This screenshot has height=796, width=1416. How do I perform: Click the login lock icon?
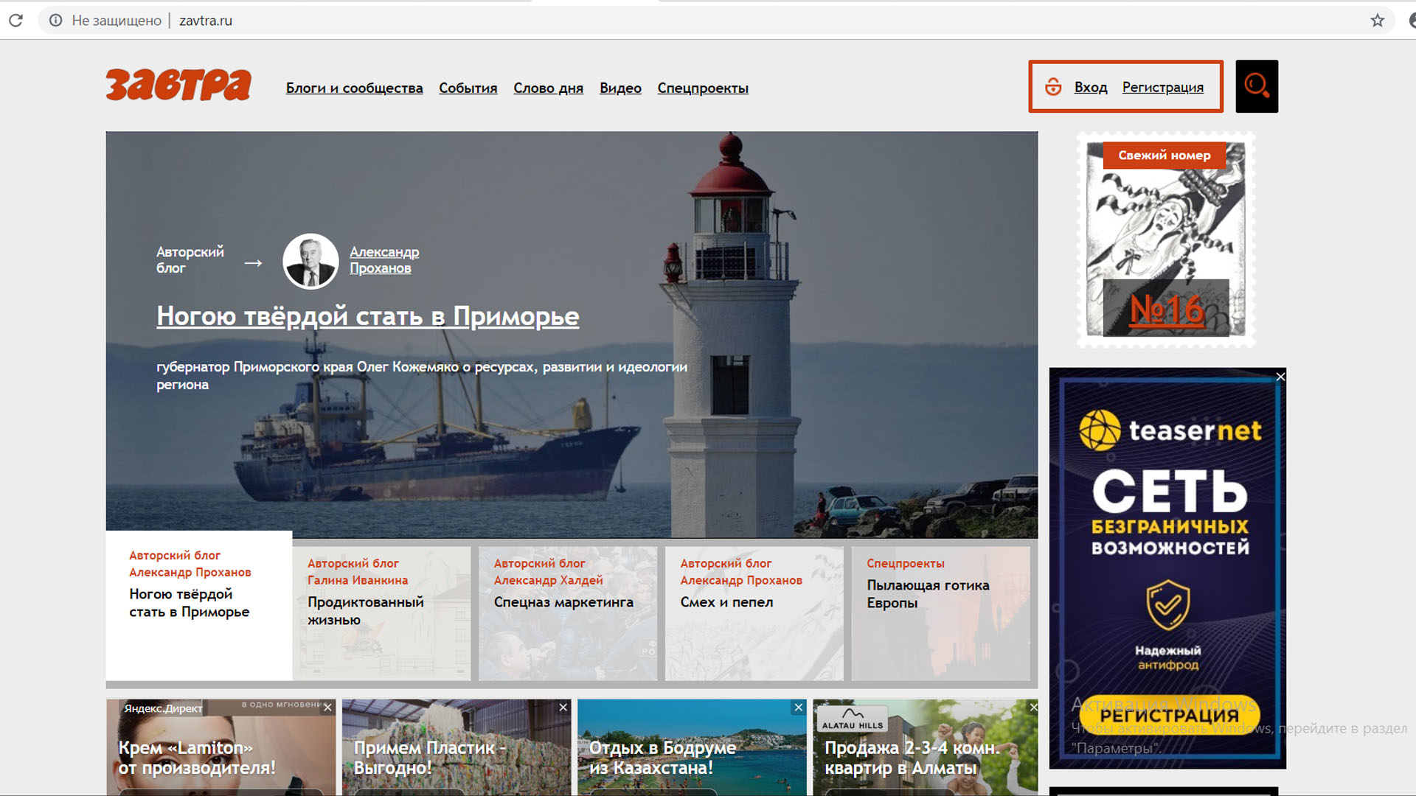coord(1053,87)
